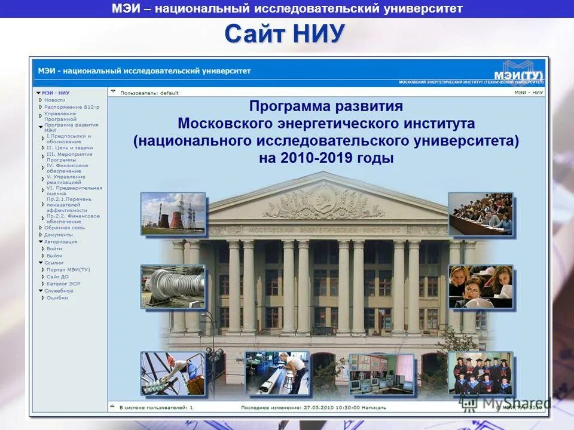Click the up triangle in bottom status bar
This screenshot has height=430, width=574.
113,406
